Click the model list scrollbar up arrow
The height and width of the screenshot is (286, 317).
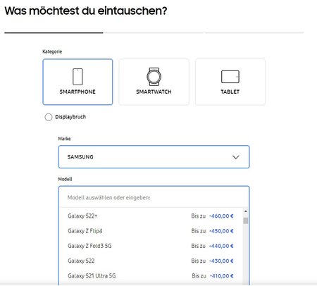point(246,211)
